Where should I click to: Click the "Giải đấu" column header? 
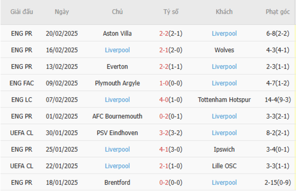tap(21, 12)
